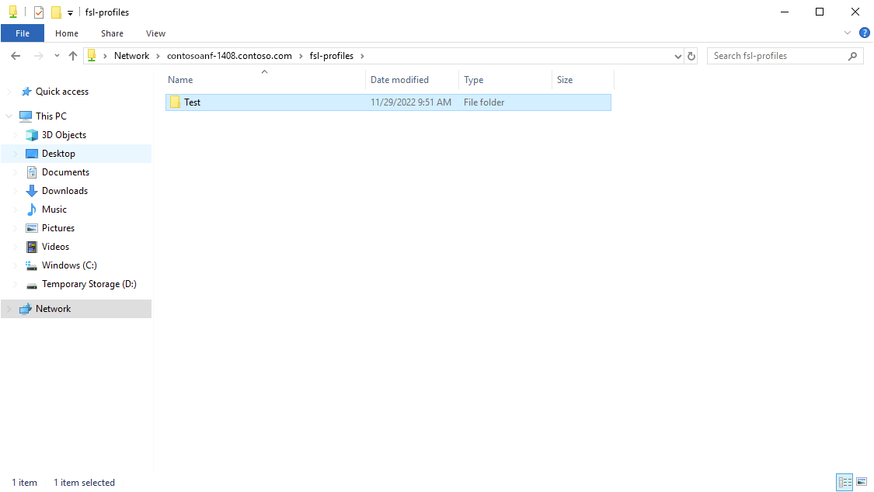This screenshot has width=874, height=492.
Task: Open the recent locations dropdown next to Back
Action: pyautogui.click(x=56, y=55)
